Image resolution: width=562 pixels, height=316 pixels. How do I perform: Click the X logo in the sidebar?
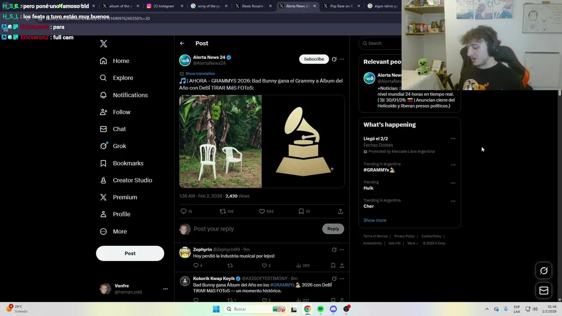coord(104,43)
